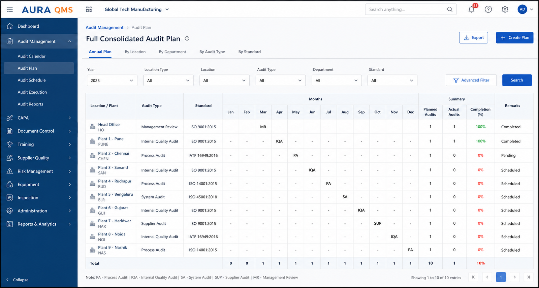Open the AD user avatar menu

pos(525,9)
